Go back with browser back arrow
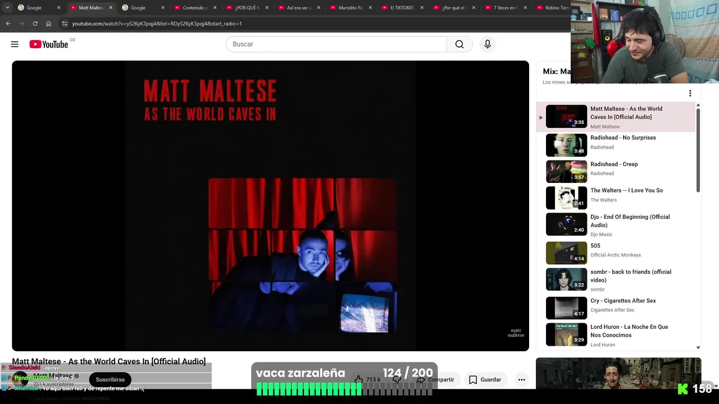The image size is (719, 404). (8, 24)
